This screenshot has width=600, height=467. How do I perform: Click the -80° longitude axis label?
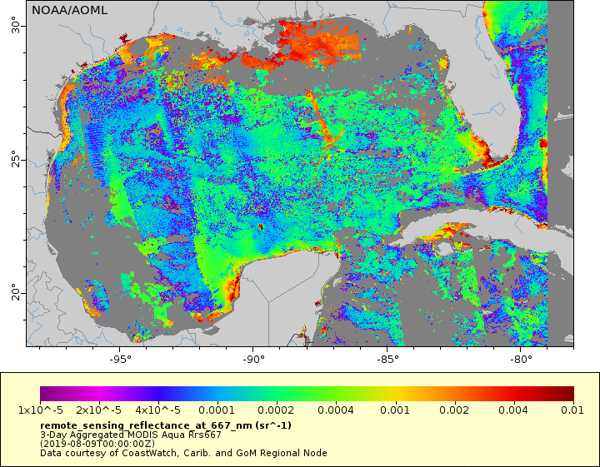click(520, 359)
